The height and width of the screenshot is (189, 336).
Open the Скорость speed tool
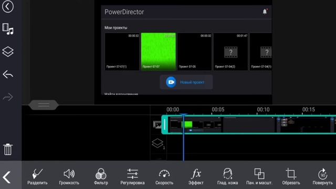tap(164, 176)
